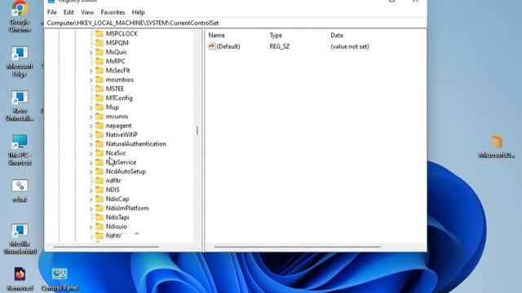
Task: Expand the napagent key
Action: point(91,126)
